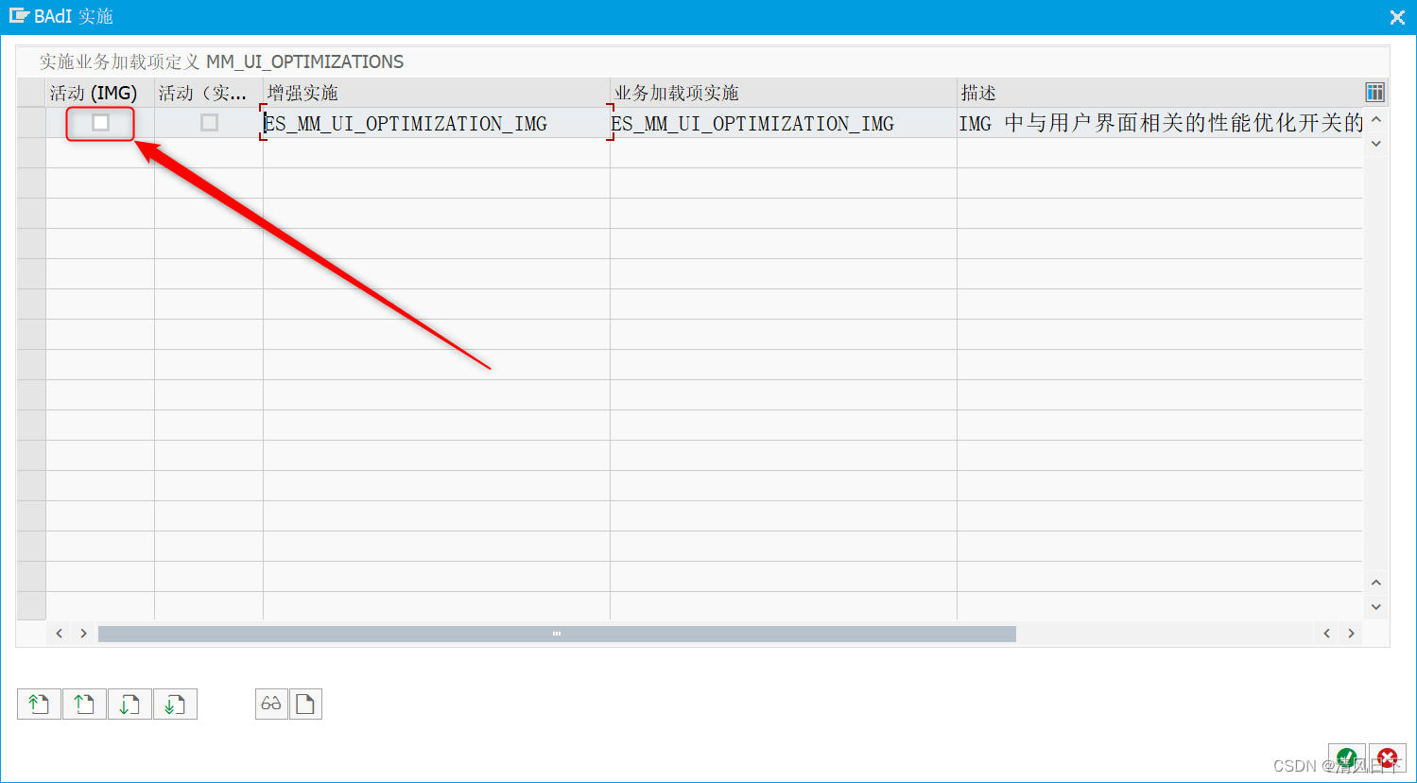The width and height of the screenshot is (1417, 783).
Task: Select the glasses display icon
Action: [x=271, y=704]
